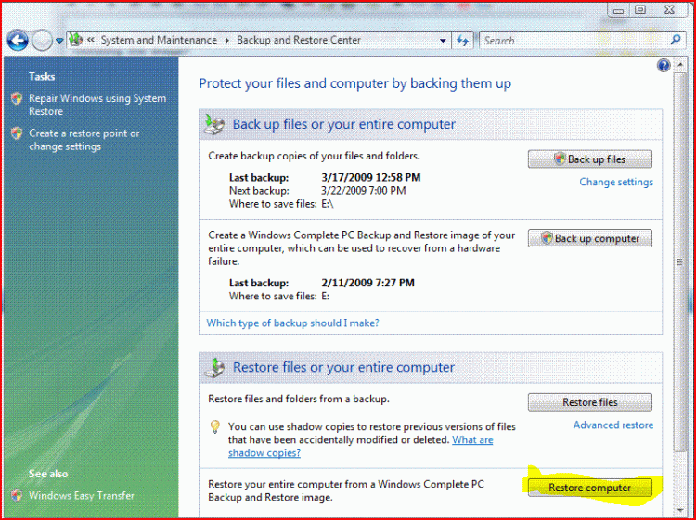This screenshot has height=520, width=696.
Task: Click the scrollbar up arrow
Action: [679, 65]
